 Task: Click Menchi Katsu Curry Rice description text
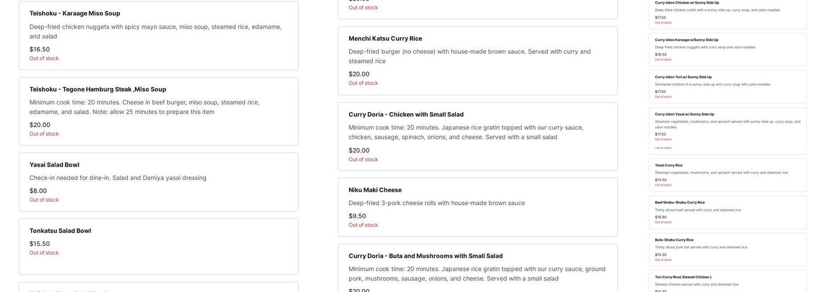coord(469,56)
